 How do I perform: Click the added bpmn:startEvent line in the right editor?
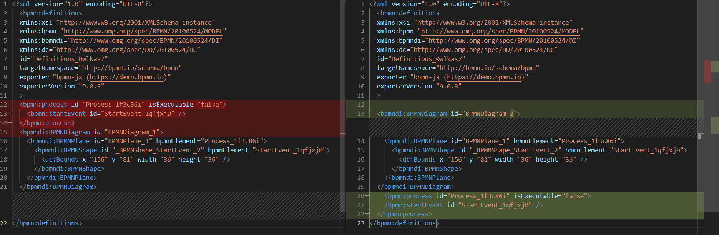click(x=464, y=205)
